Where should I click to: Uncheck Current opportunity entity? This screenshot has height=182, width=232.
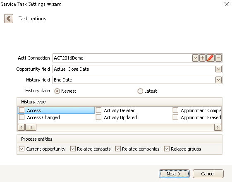click(x=22, y=149)
